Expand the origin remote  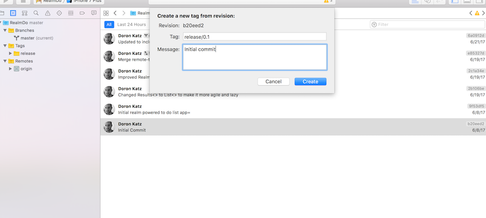click(10, 68)
